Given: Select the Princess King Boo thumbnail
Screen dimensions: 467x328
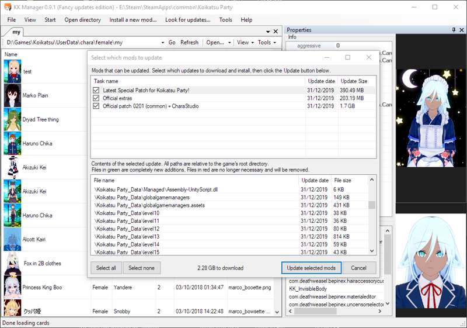Looking at the screenshot, I should [12, 287].
